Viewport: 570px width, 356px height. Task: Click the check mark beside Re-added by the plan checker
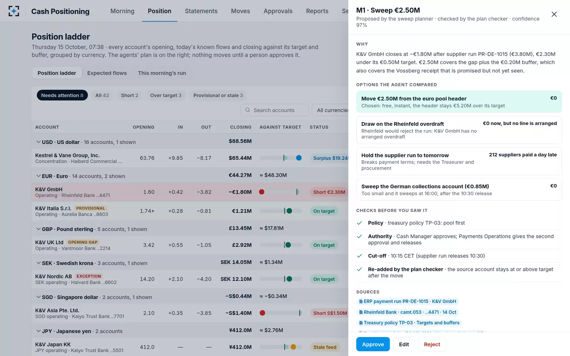(x=359, y=269)
